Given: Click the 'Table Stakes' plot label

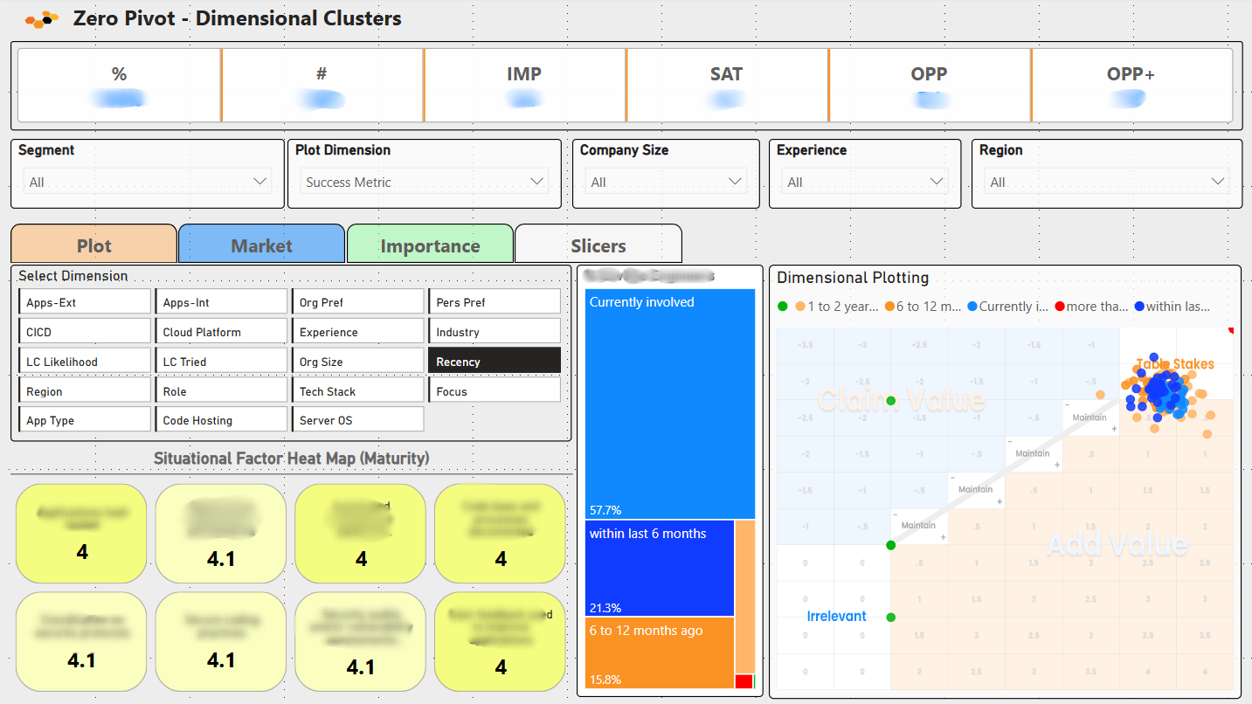Looking at the screenshot, I should (x=1175, y=364).
